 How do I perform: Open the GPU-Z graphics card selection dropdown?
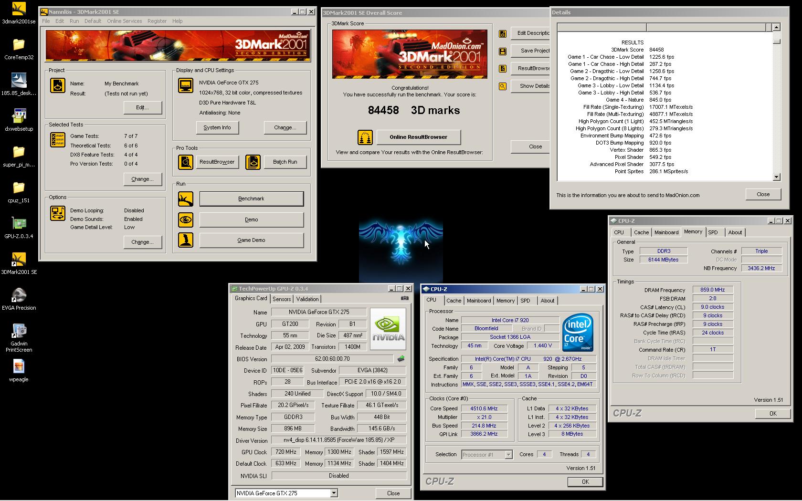pyautogui.click(x=334, y=493)
